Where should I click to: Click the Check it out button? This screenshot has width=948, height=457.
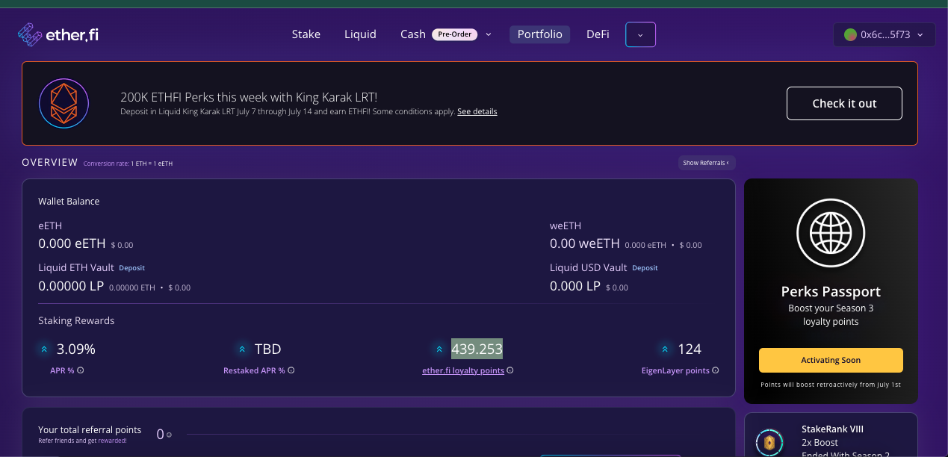pyautogui.click(x=844, y=103)
